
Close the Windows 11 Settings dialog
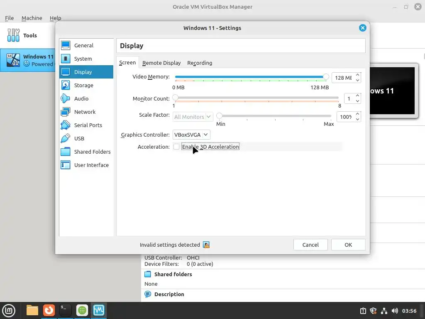click(x=363, y=28)
